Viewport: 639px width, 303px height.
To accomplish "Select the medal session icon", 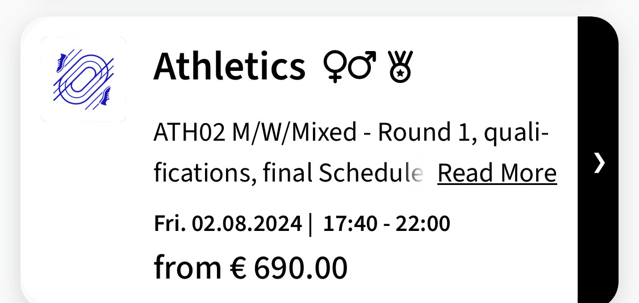I will [x=400, y=66].
